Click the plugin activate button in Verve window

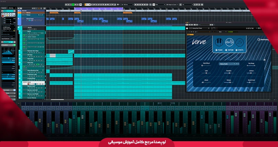(187, 25)
